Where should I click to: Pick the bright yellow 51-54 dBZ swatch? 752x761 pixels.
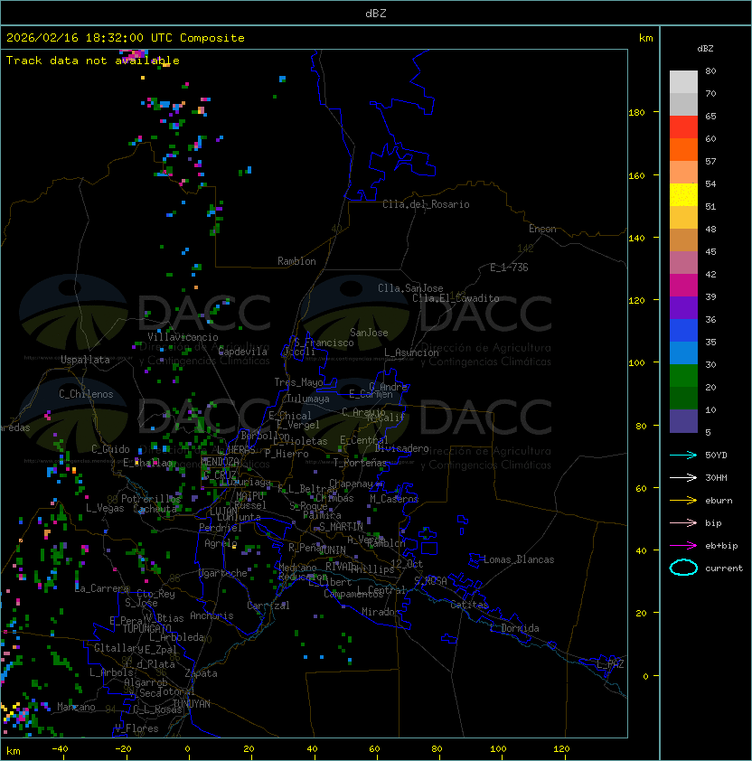point(683,194)
